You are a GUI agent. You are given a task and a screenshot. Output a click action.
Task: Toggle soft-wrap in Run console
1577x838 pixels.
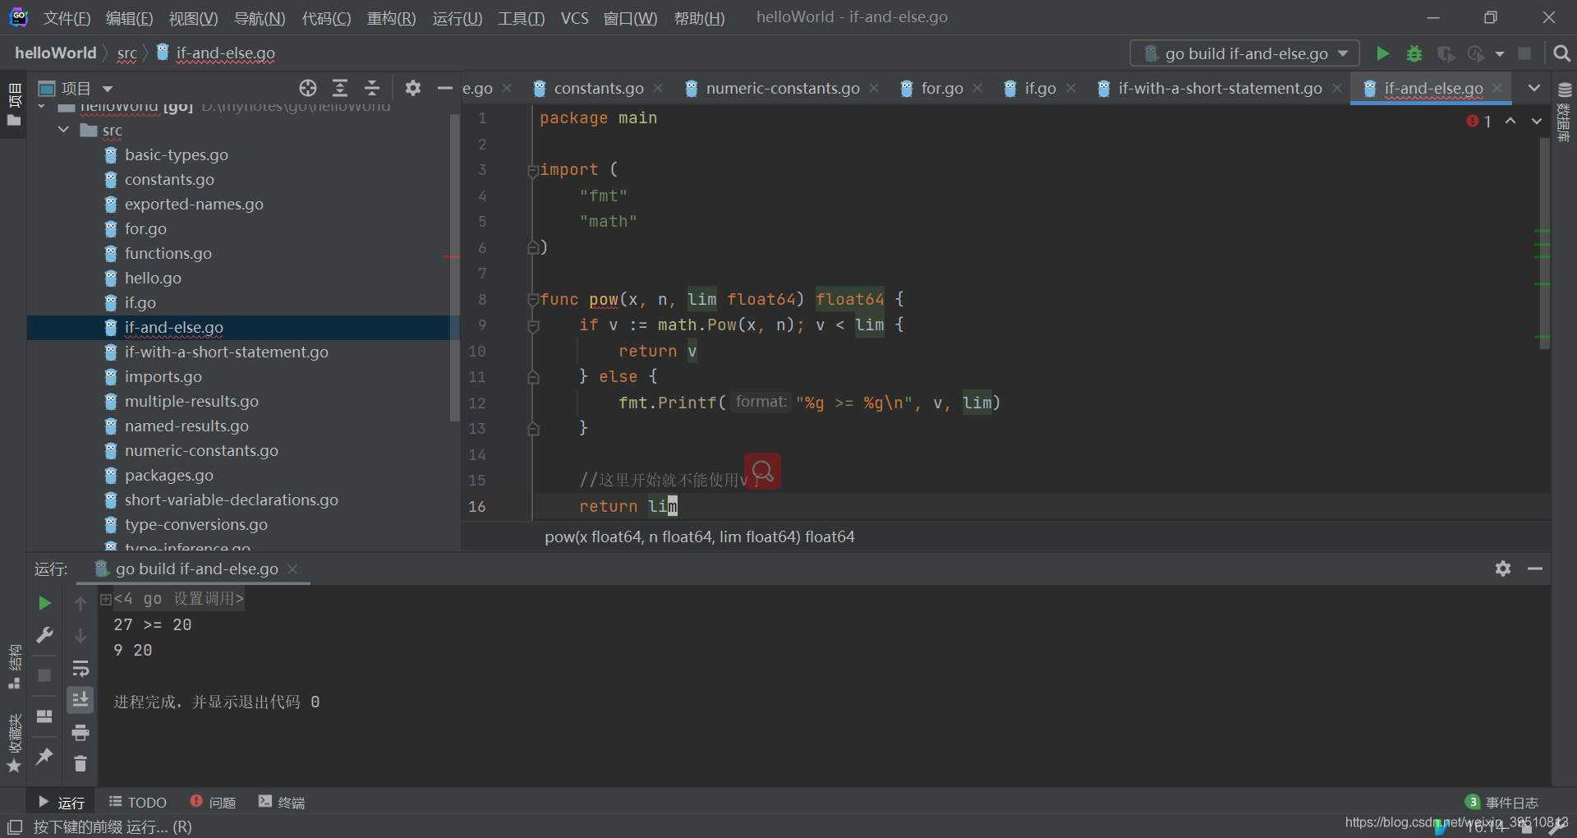pyautogui.click(x=80, y=667)
